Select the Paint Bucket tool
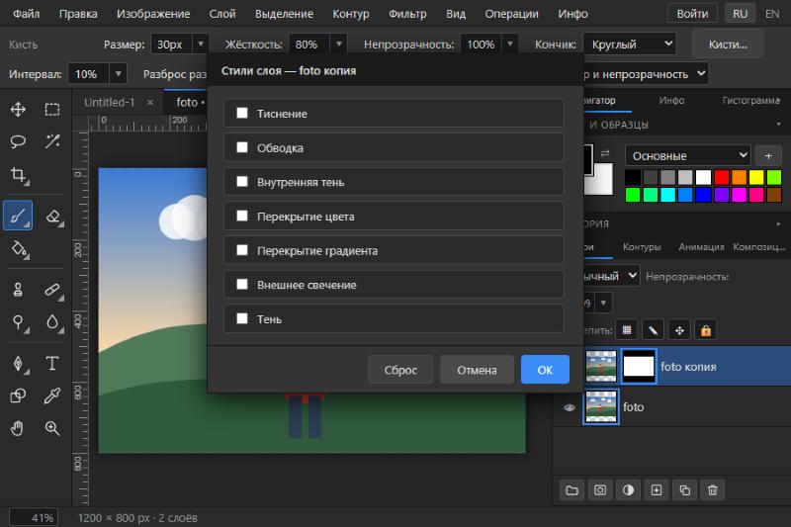This screenshot has height=527, width=791. (18, 249)
